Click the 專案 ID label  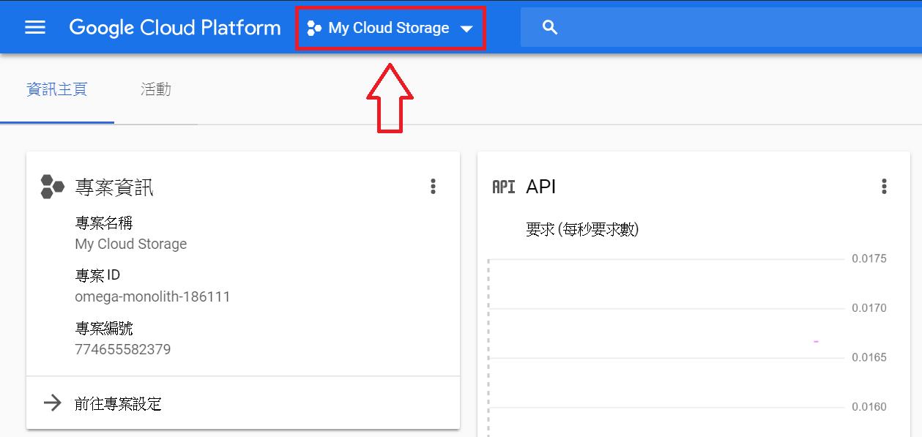97,275
